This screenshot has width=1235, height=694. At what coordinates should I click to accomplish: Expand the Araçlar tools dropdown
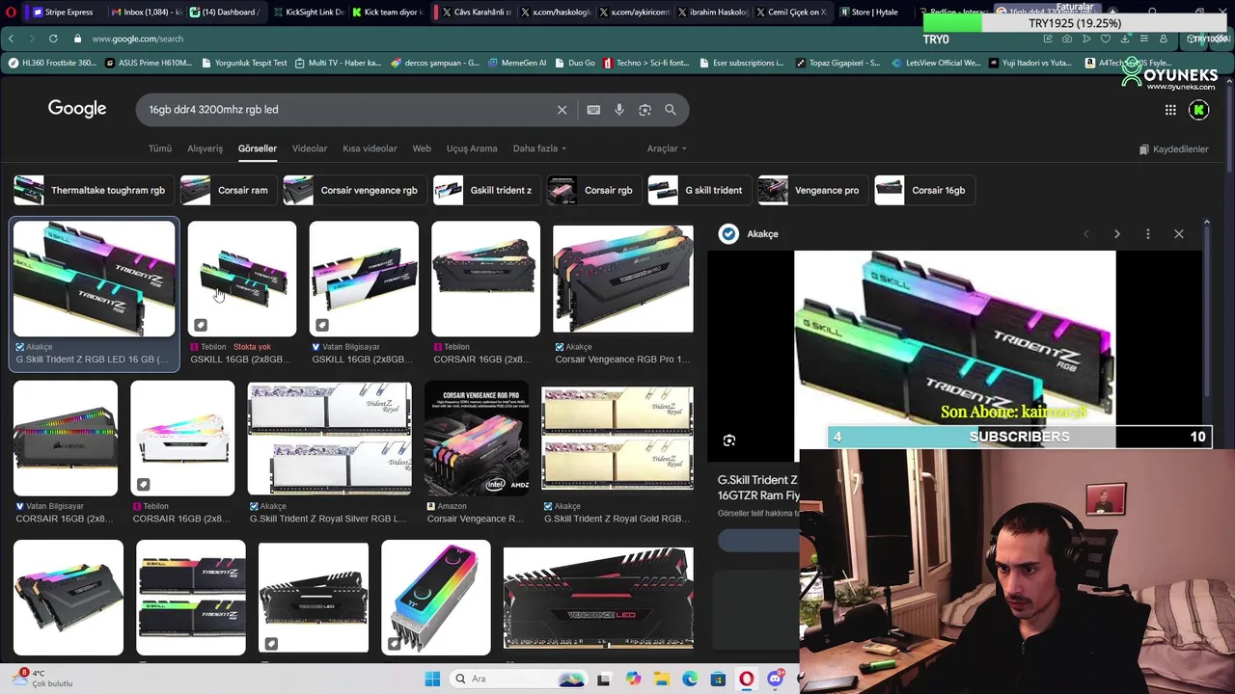tap(667, 148)
